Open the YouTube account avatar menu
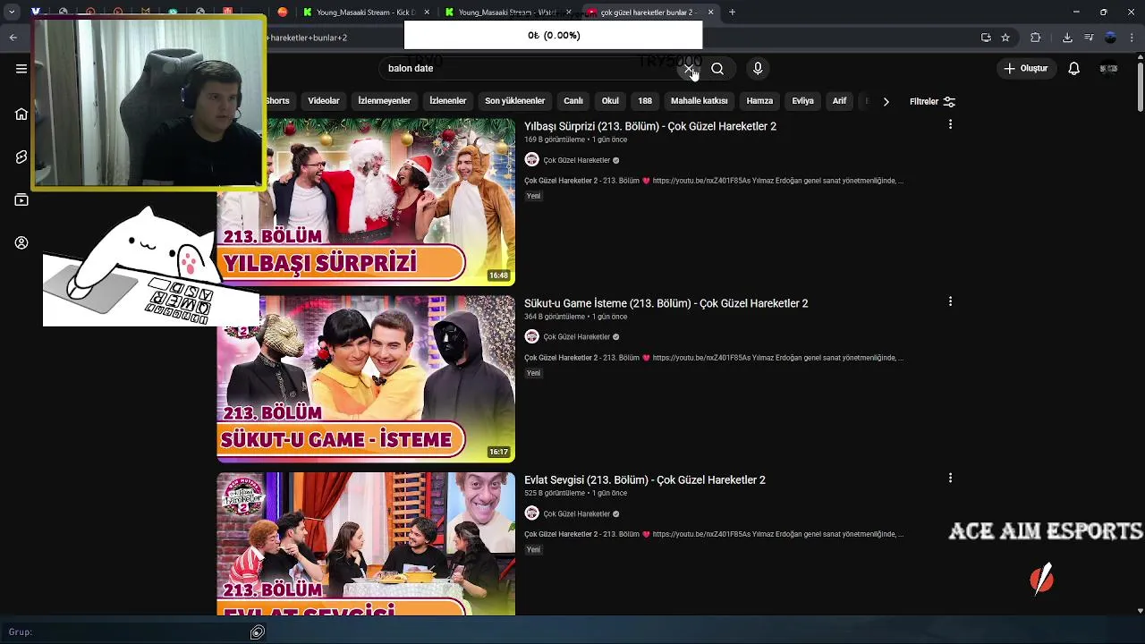This screenshot has width=1145, height=644. [1108, 68]
